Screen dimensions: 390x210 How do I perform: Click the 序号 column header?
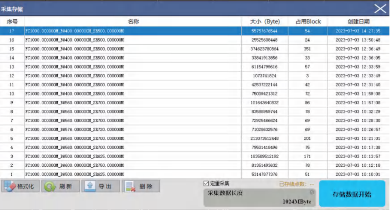[12, 21]
